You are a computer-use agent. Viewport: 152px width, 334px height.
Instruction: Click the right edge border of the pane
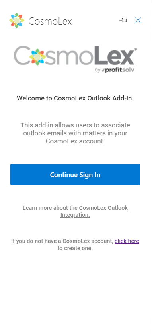click(151, 167)
